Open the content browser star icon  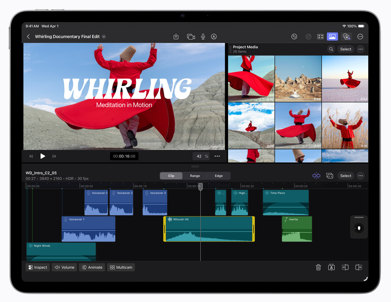(x=346, y=37)
